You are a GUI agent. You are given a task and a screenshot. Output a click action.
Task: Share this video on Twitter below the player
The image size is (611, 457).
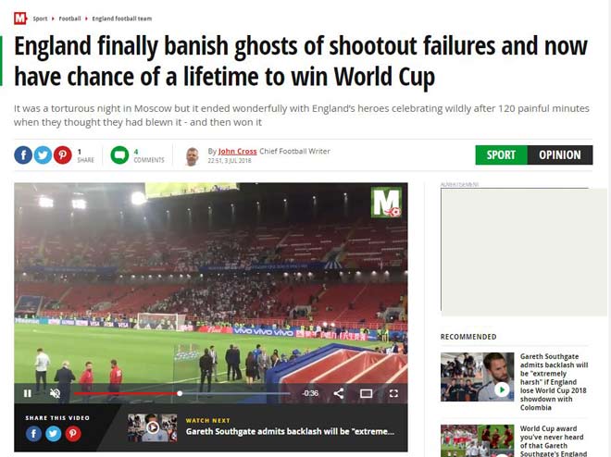(x=54, y=434)
